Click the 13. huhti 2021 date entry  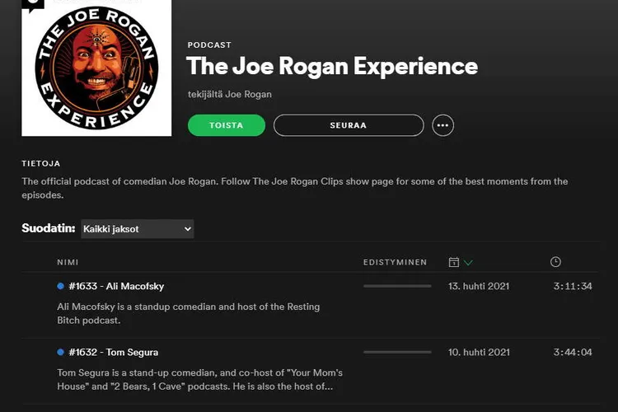point(479,286)
